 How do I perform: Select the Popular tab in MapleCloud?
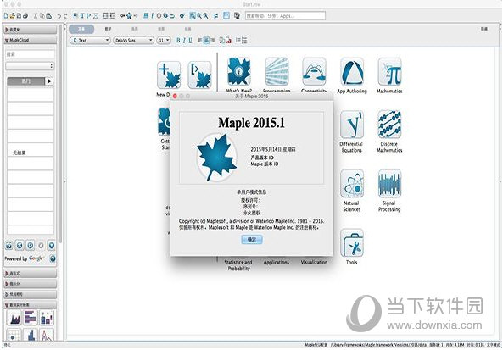(x=25, y=81)
